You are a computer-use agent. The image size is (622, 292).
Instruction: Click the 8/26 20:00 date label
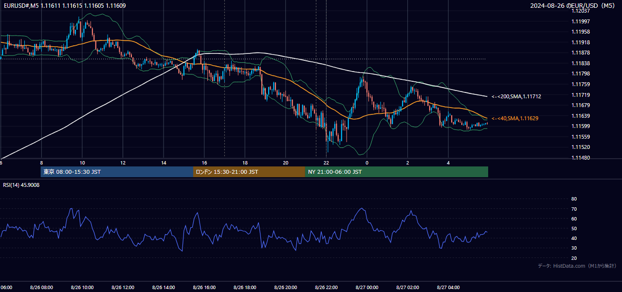click(286, 288)
